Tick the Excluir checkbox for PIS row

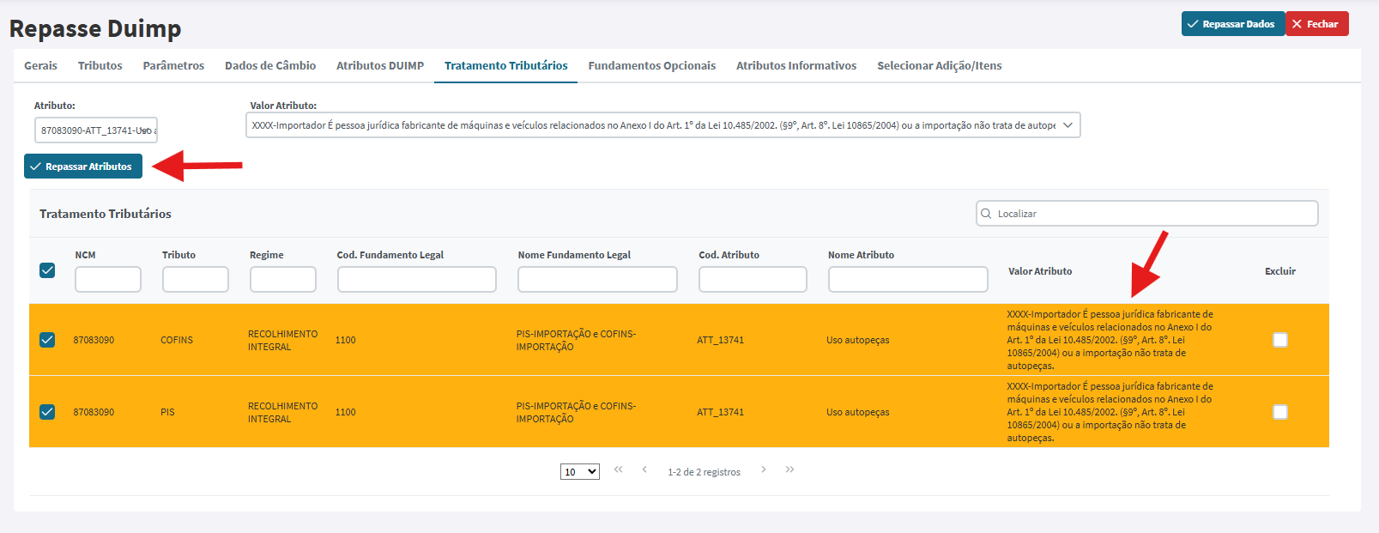[1280, 412]
